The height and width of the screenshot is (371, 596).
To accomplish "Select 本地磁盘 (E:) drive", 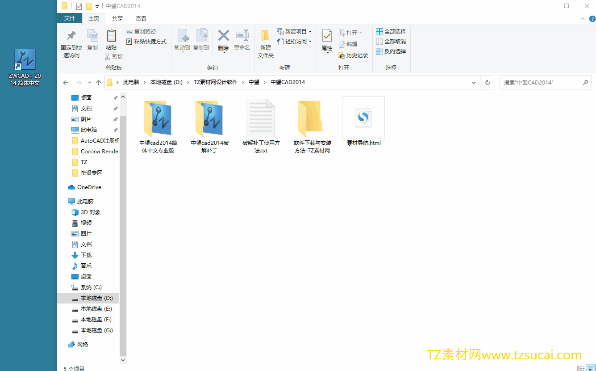I will [x=92, y=308].
